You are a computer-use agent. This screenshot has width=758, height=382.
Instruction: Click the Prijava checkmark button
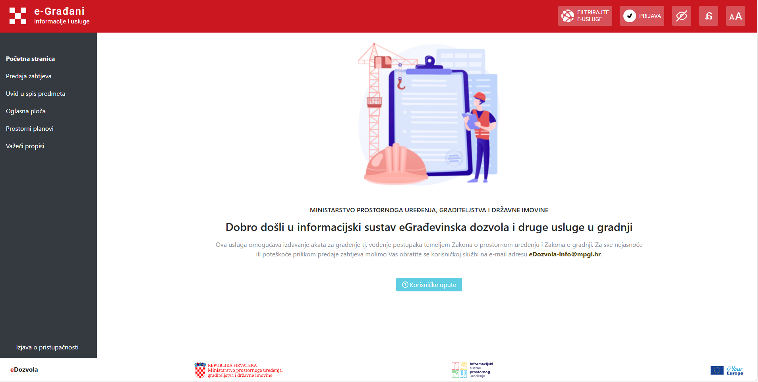click(x=642, y=16)
